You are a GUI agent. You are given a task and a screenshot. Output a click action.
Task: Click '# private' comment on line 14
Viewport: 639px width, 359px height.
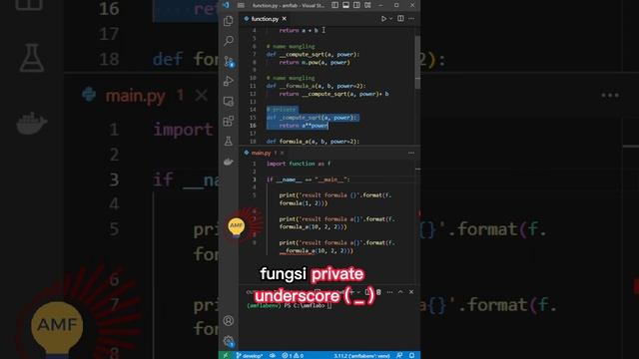[x=282, y=110]
